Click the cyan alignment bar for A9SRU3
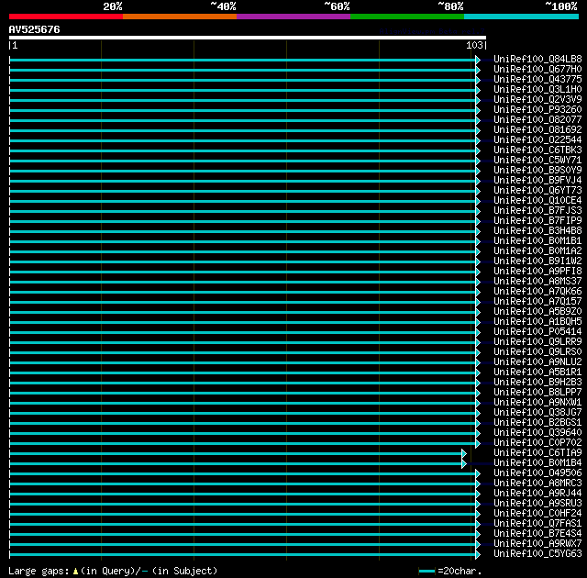Screen dimensions: 587x578 tap(242, 505)
